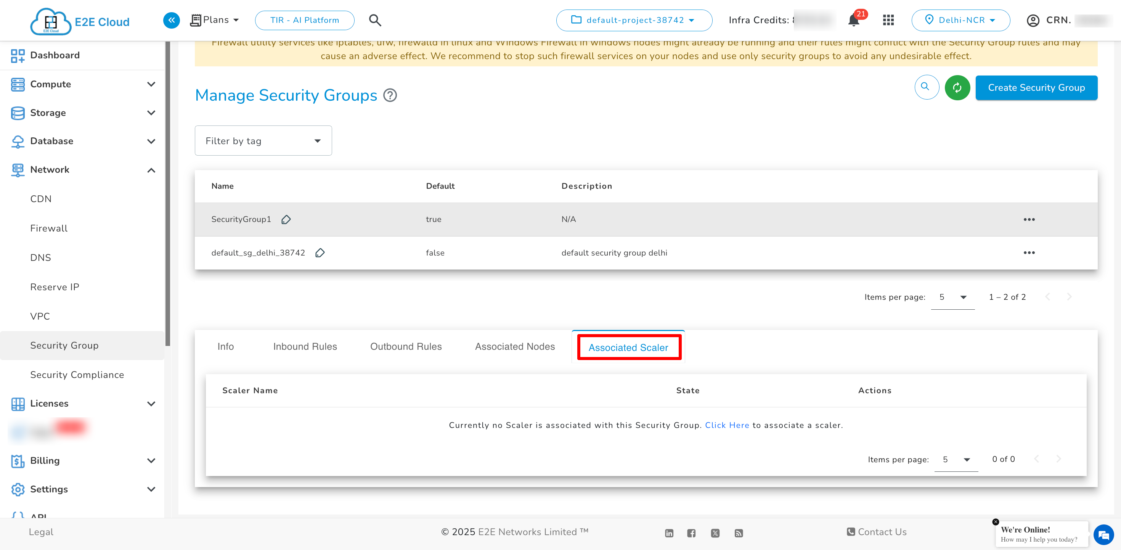Click the Create Security Group button
Screen dimensions: 1121x550
pos(1037,87)
